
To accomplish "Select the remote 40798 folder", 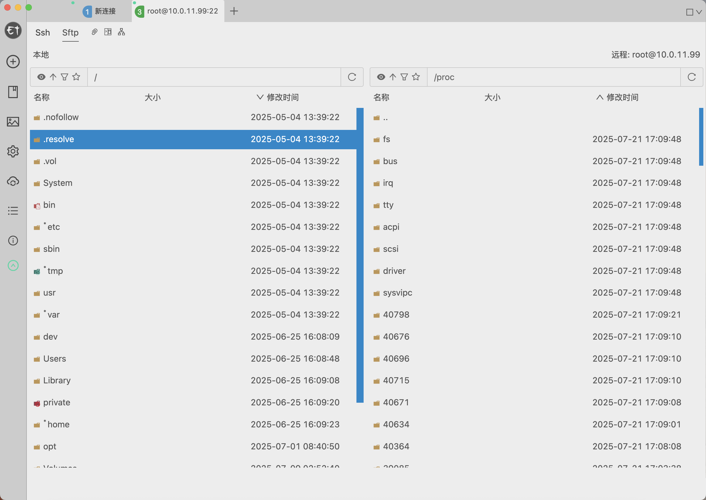I will tap(534, 315).
